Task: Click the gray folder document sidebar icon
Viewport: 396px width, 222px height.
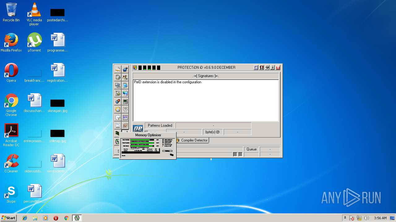Action: point(118,77)
